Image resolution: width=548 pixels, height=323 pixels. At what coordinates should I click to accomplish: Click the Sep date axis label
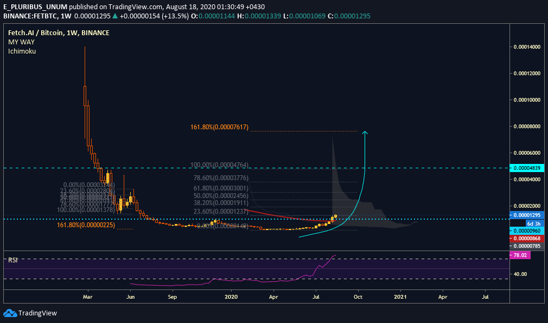tap(173, 297)
